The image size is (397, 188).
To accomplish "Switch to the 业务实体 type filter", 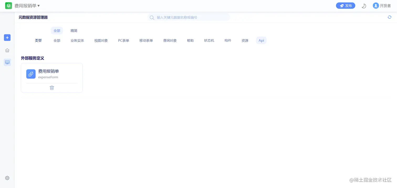I will pyautogui.click(x=77, y=40).
